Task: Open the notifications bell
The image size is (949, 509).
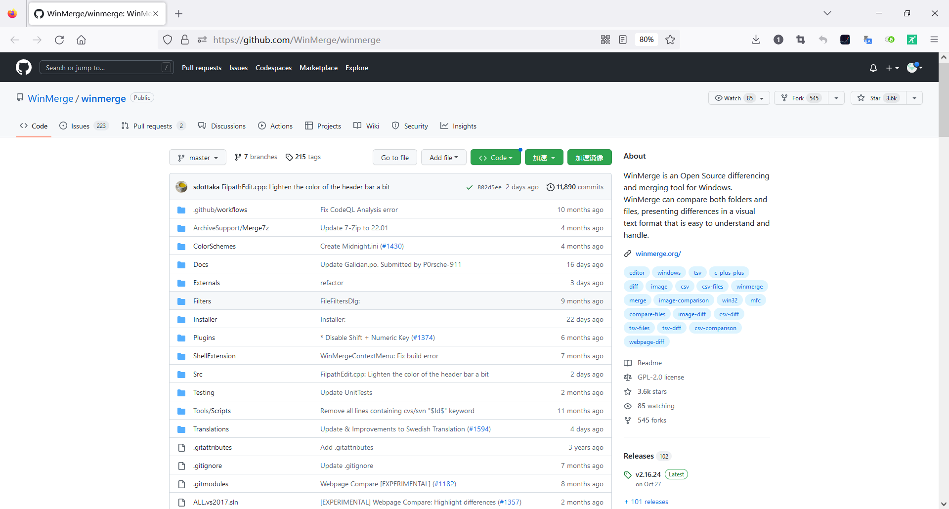Action: [873, 68]
